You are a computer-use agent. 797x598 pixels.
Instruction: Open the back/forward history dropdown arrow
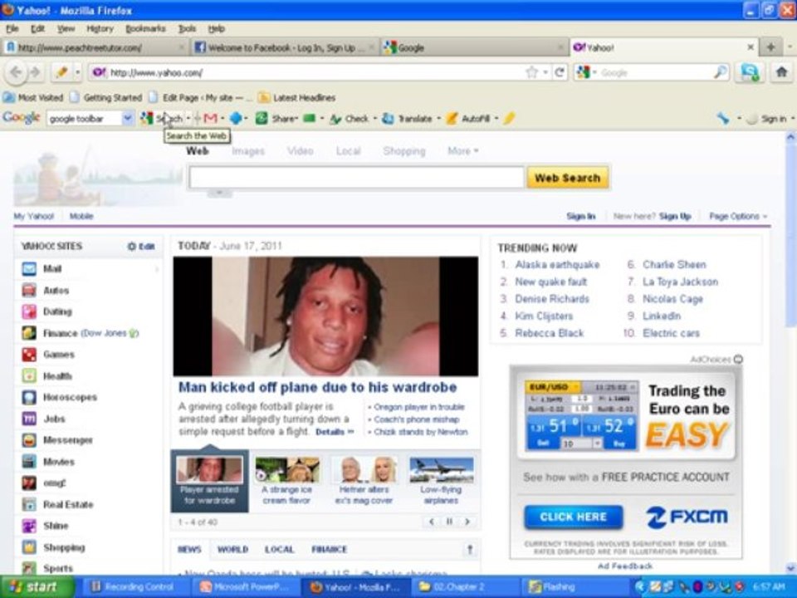(x=78, y=72)
